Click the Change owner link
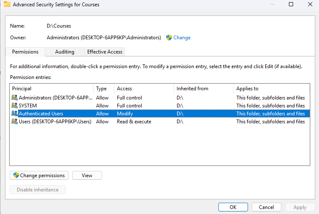The height and width of the screenshot is (214, 319). click(182, 38)
